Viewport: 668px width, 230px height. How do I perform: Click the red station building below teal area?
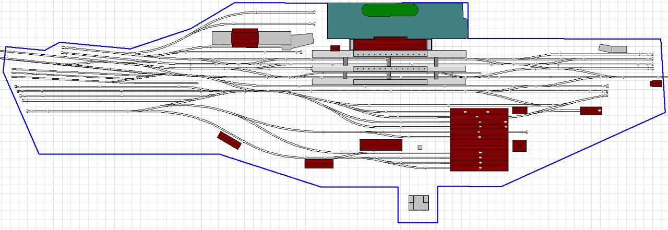pos(390,44)
